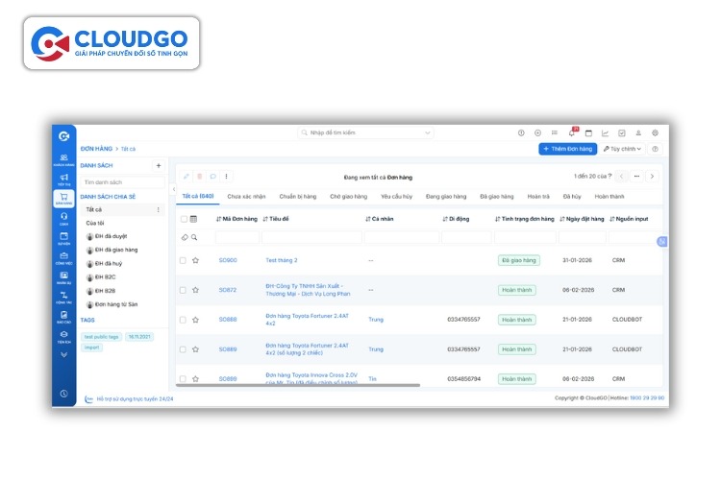
Task: Click the pencil edit icon in toolbar
Action: click(186, 177)
